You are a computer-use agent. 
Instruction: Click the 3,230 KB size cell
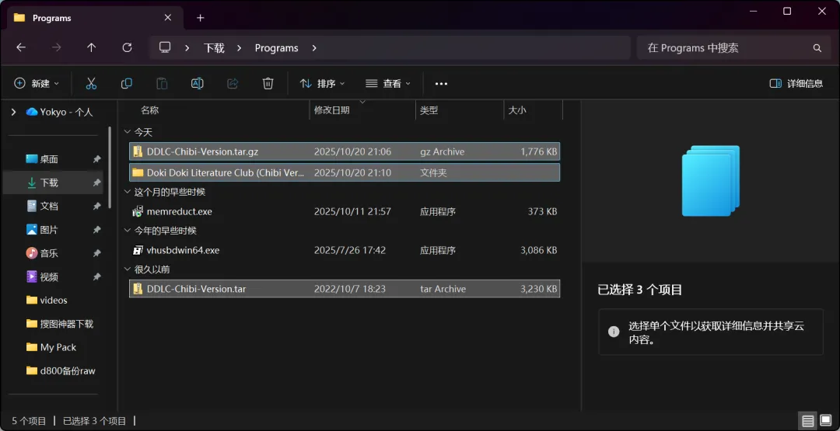pos(538,289)
